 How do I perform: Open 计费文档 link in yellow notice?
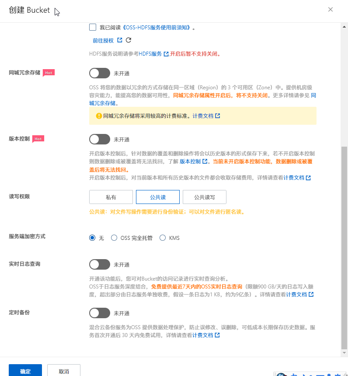click(x=203, y=116)
